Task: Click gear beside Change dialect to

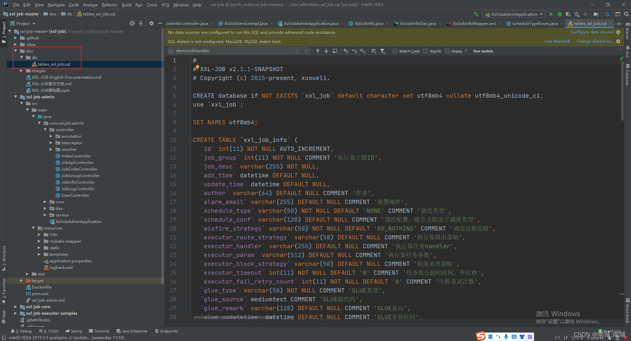Action: [x=618, y=41]
